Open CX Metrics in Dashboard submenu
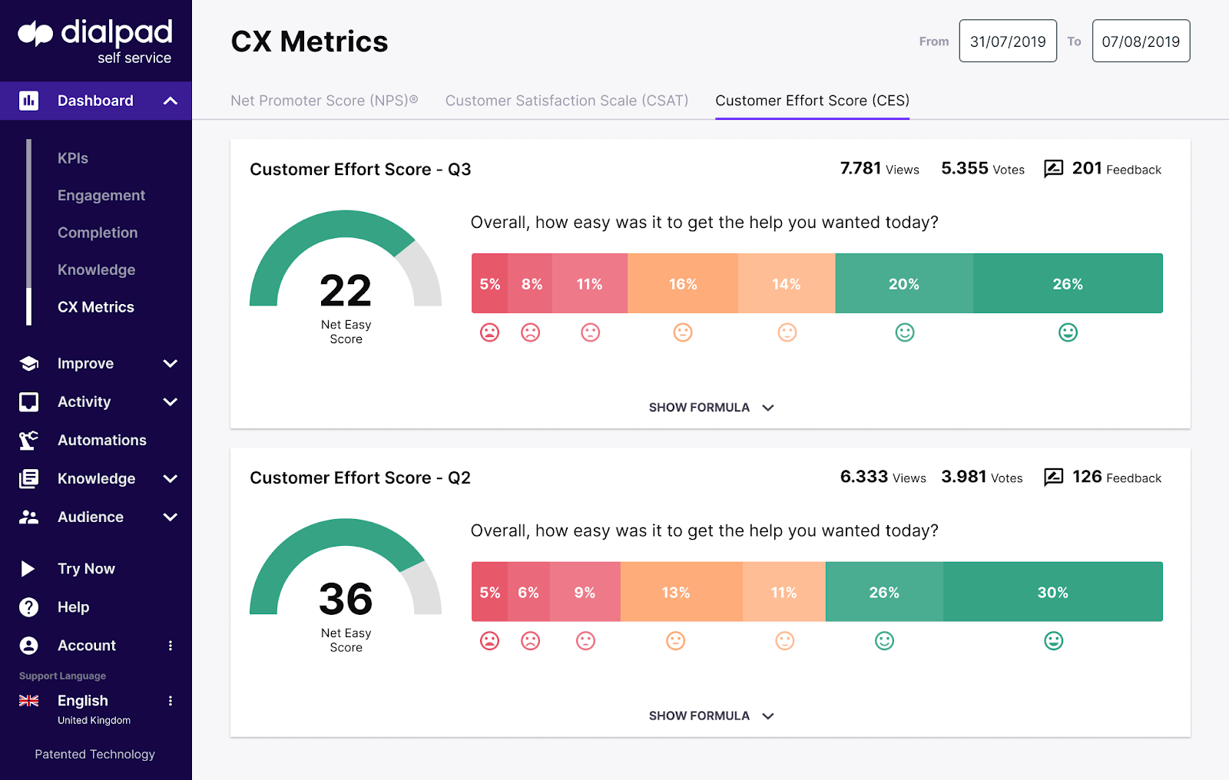This screenshot has height=780, width=1229. (x=96, y=307)
